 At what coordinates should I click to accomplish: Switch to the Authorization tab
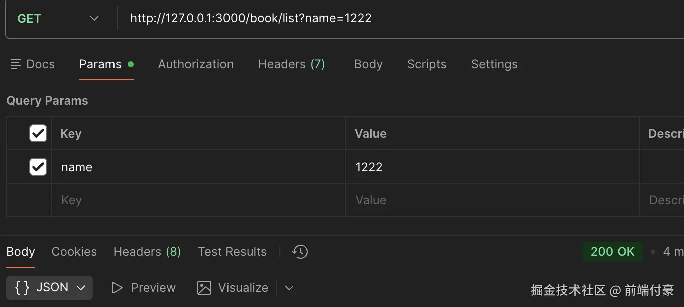point(195,64)
